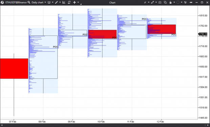Click the red 12 Feb candle body
Image resolution: width=210 pixels, height=127 pixels.
tap(162, 29)
